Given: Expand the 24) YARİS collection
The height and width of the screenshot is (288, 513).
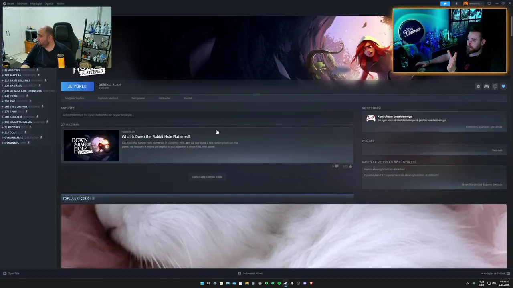Looking at the screenshot, I should tap(3, 96).
